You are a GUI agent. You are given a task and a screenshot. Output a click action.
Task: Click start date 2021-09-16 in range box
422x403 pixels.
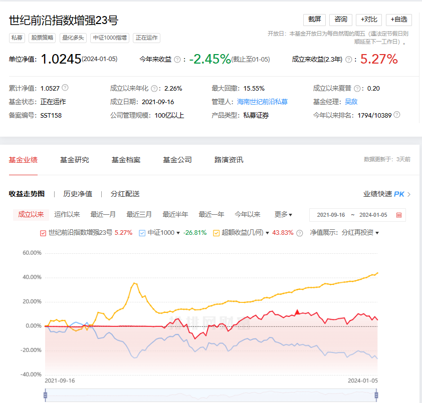tap(331, 215)
